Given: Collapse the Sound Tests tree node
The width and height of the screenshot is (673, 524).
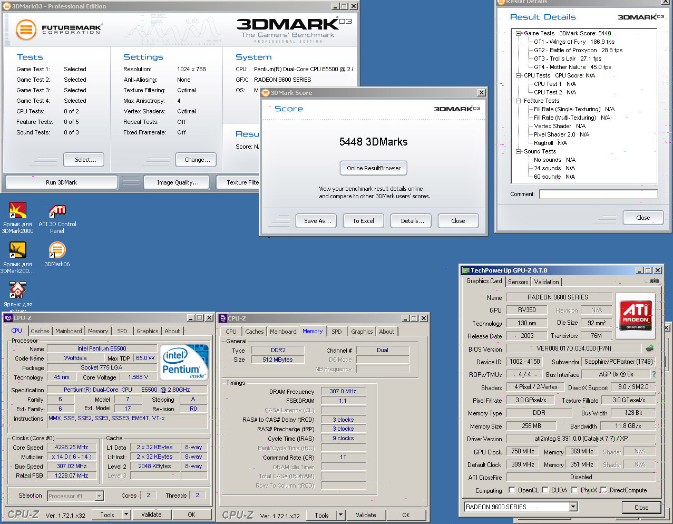Looking at the screenshot, I should coord(519,151).
